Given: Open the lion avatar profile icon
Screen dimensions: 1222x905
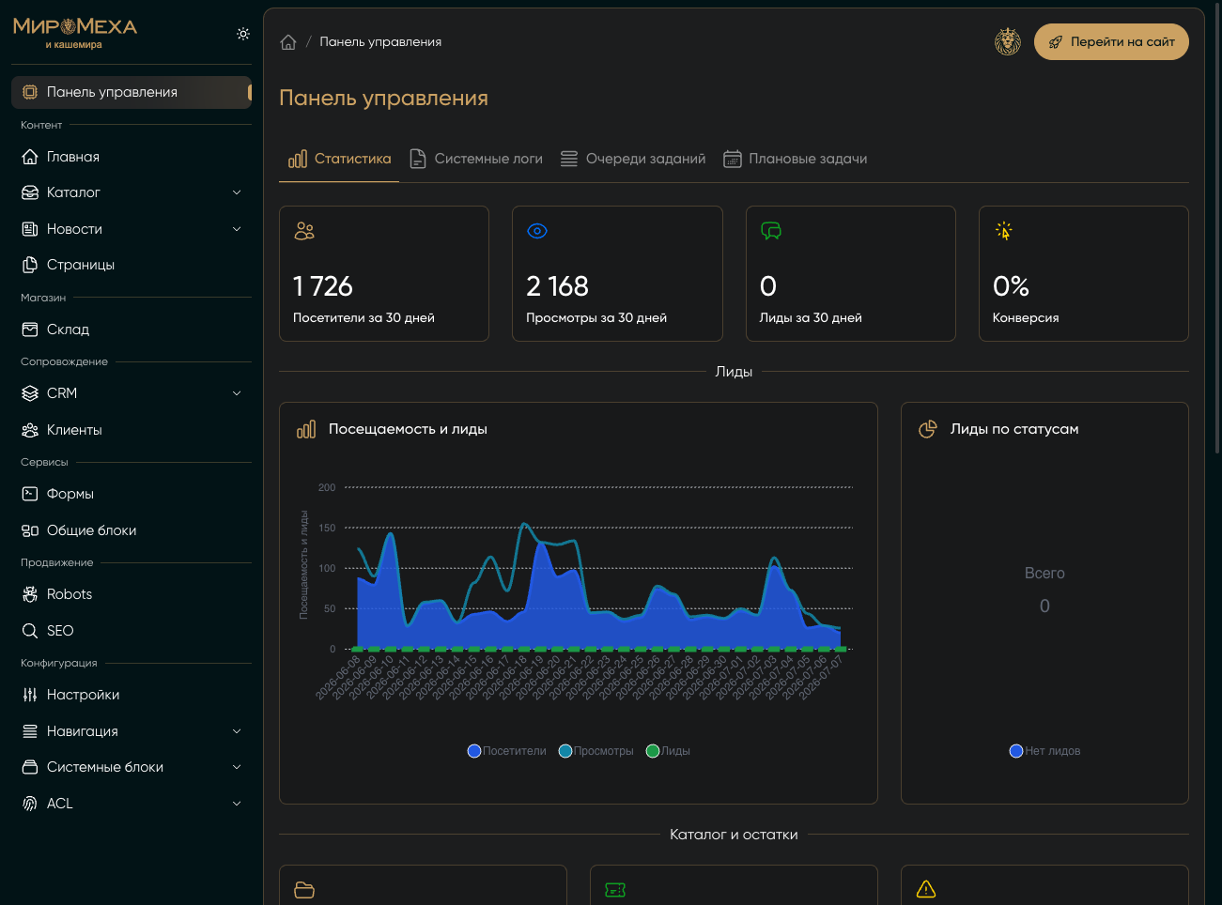Looking at the screenshot, I should (1008, 42).
